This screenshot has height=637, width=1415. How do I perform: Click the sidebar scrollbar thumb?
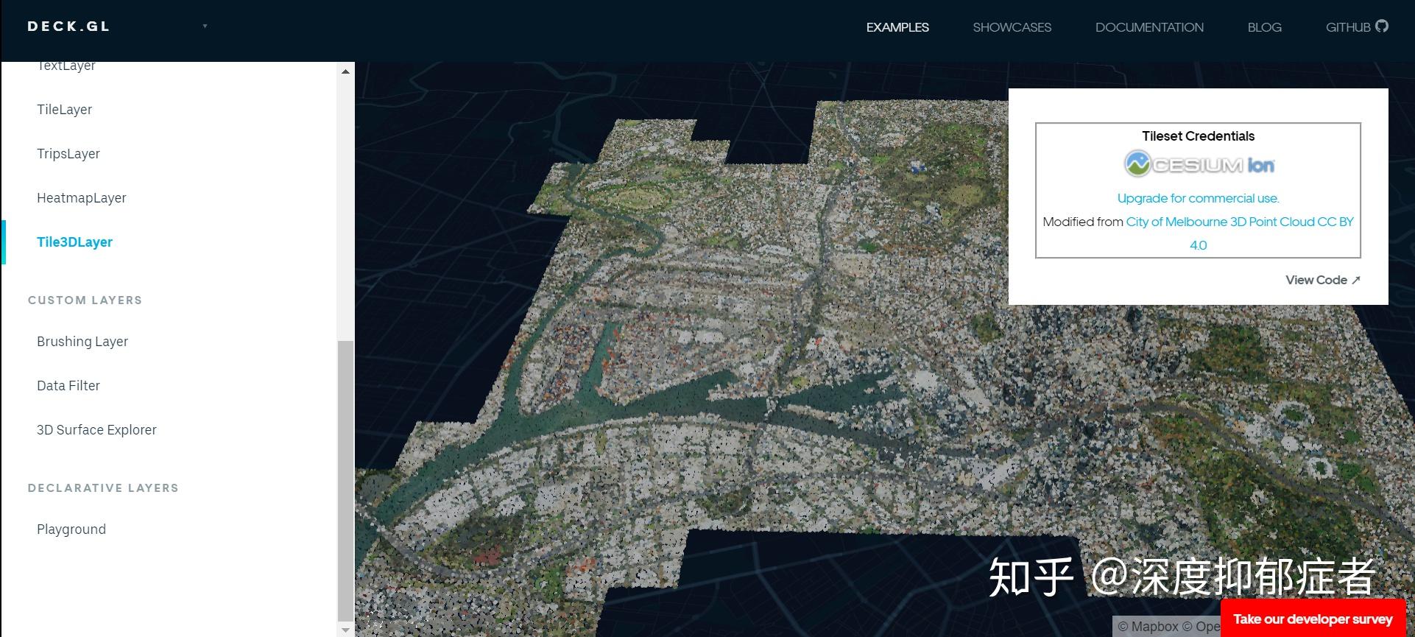(x=345, y=481)
